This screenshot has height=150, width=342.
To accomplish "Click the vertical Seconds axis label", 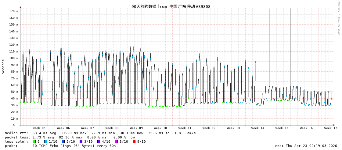I will tap(3, 66).
